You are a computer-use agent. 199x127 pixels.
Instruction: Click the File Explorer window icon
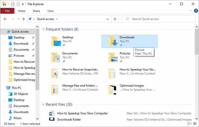coord(4,4)
